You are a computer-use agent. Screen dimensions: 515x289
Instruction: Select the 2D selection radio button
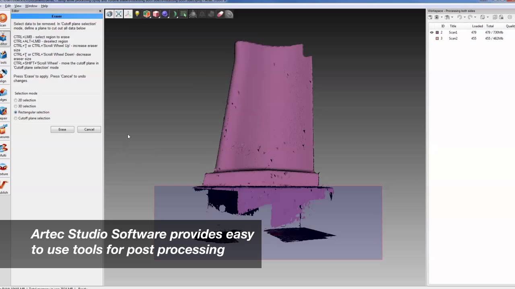tap(16, 100)
